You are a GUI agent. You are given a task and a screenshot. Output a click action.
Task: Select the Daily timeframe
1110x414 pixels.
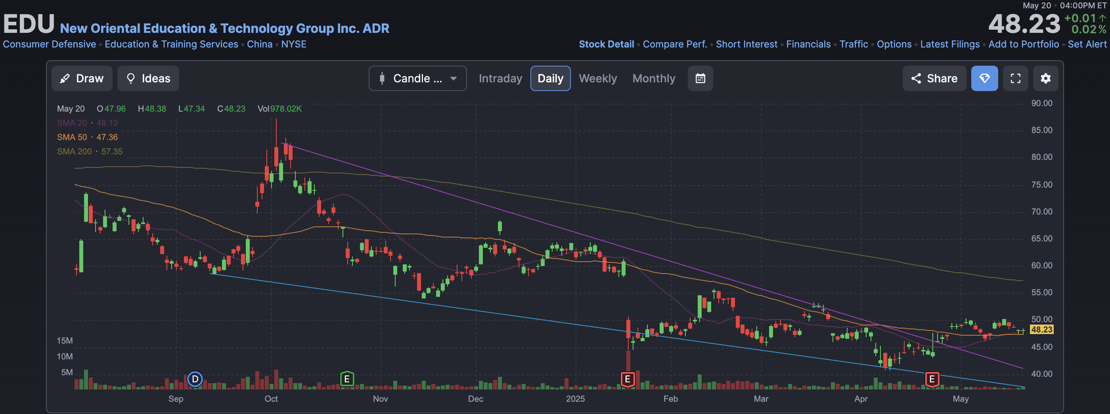tap(550, 78)
